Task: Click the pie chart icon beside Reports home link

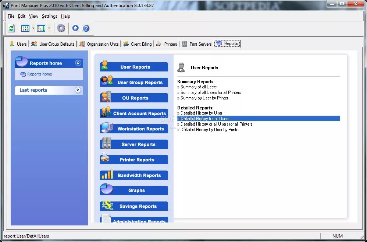Action: [x=23, y=74]
